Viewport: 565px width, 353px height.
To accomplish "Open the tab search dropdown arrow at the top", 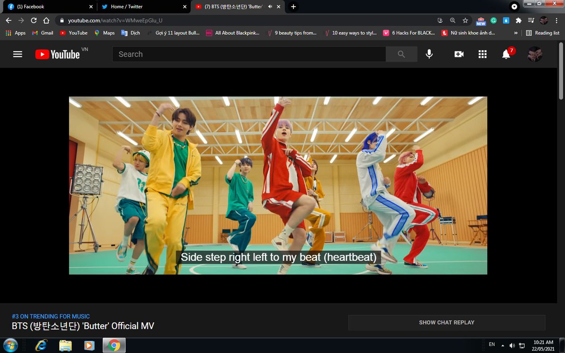I will 514,7.
